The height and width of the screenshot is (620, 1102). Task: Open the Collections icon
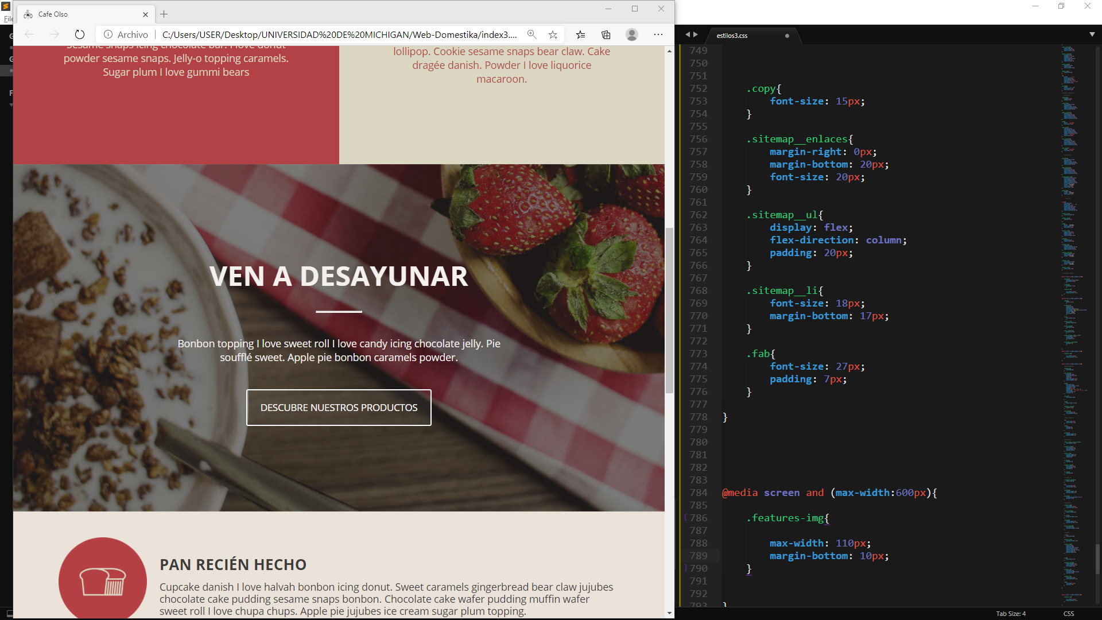click(x=606, y=34)
